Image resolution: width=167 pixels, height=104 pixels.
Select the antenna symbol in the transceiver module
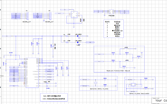pyautogui.click(x=142, y=53)
